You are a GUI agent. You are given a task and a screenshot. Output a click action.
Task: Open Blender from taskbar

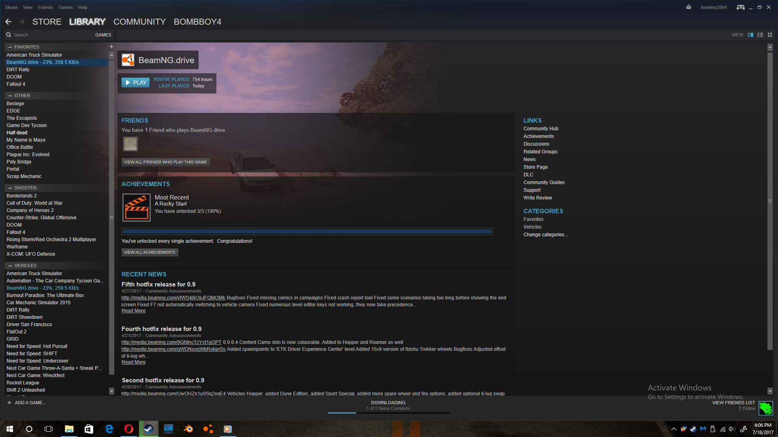[x=188, y=429]
